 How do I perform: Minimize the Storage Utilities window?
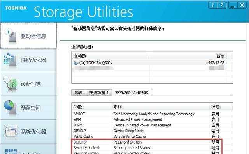233,6
